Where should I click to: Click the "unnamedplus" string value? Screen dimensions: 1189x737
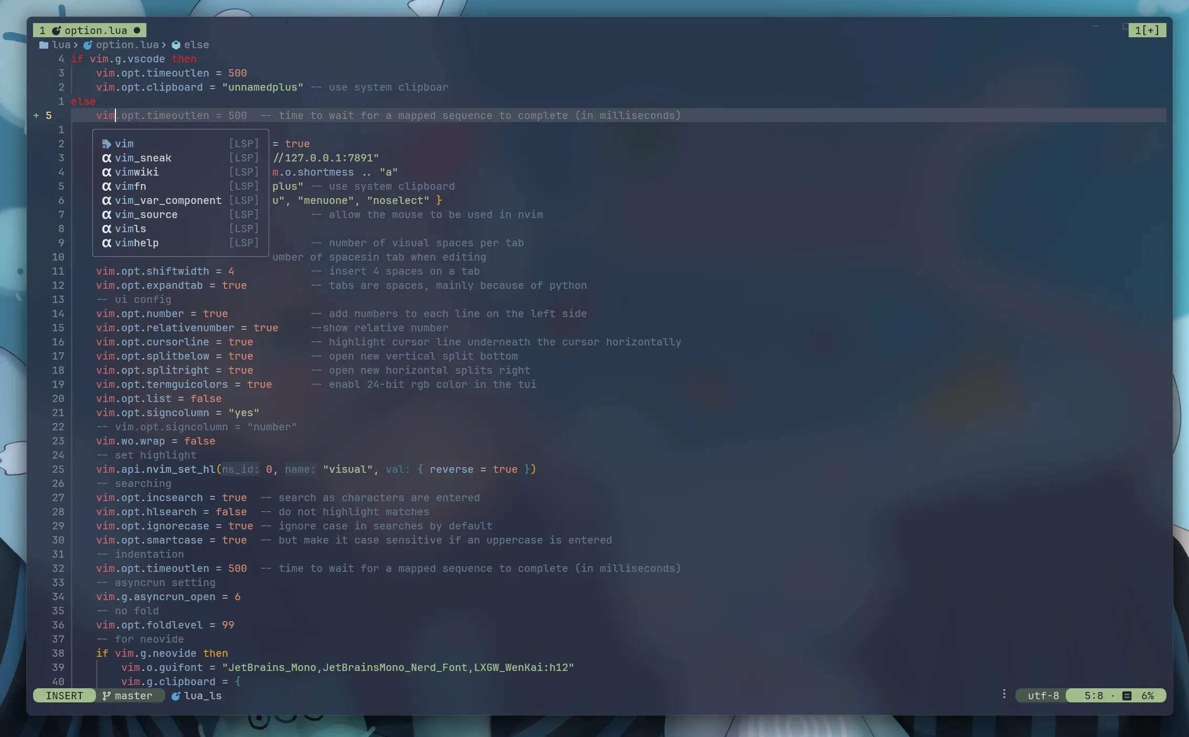(x=262, y=87)
